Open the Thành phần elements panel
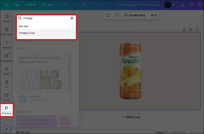Screen dimensions: 204x134 [7, 31]
